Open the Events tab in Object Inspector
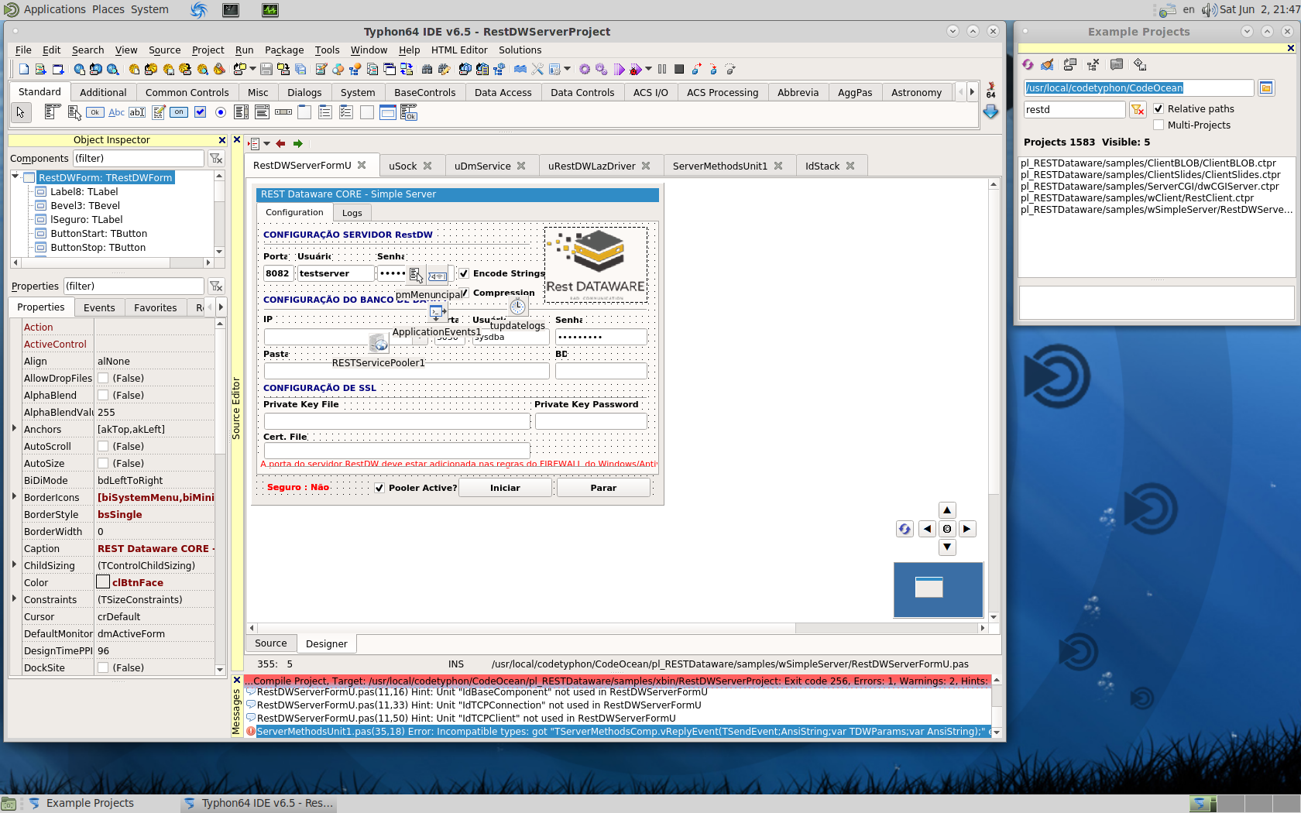The height and width of the screenshot is (813, 1301). tap(99, 307)
